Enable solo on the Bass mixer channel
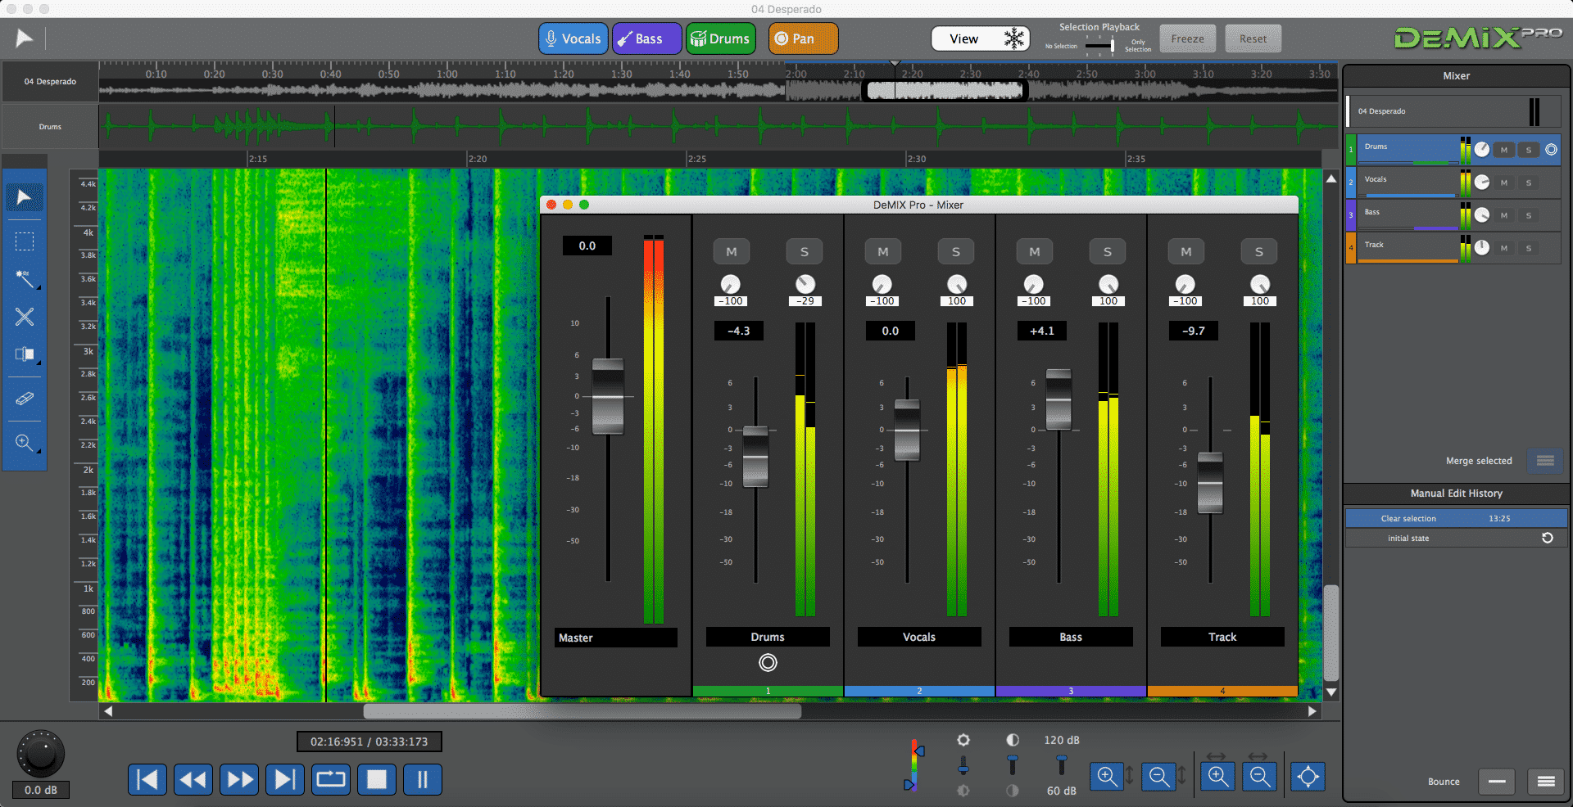The image size is (1573, 807). click(x=1107, y=251)
